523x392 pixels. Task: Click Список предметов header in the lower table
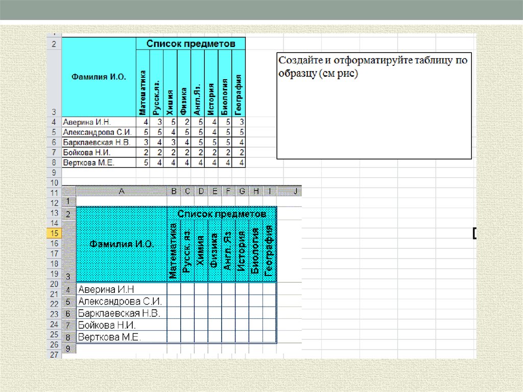tap(222, 213)
